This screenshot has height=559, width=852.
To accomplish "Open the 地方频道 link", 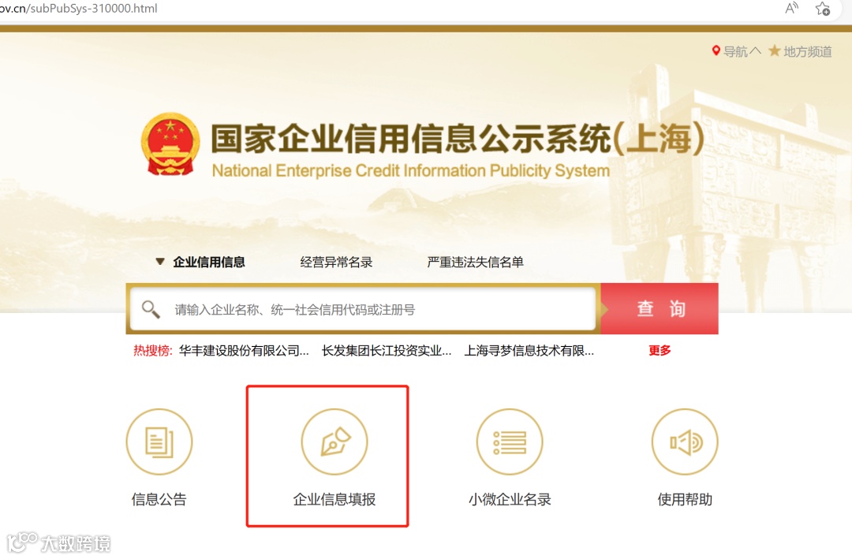I will (x=808, y=51).
